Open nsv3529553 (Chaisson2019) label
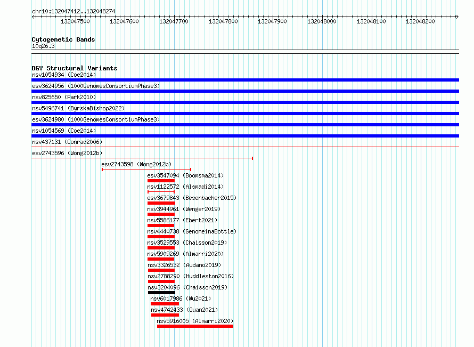Screen dimensions: 474x347 pyautogui.click(x=187, y=243)
